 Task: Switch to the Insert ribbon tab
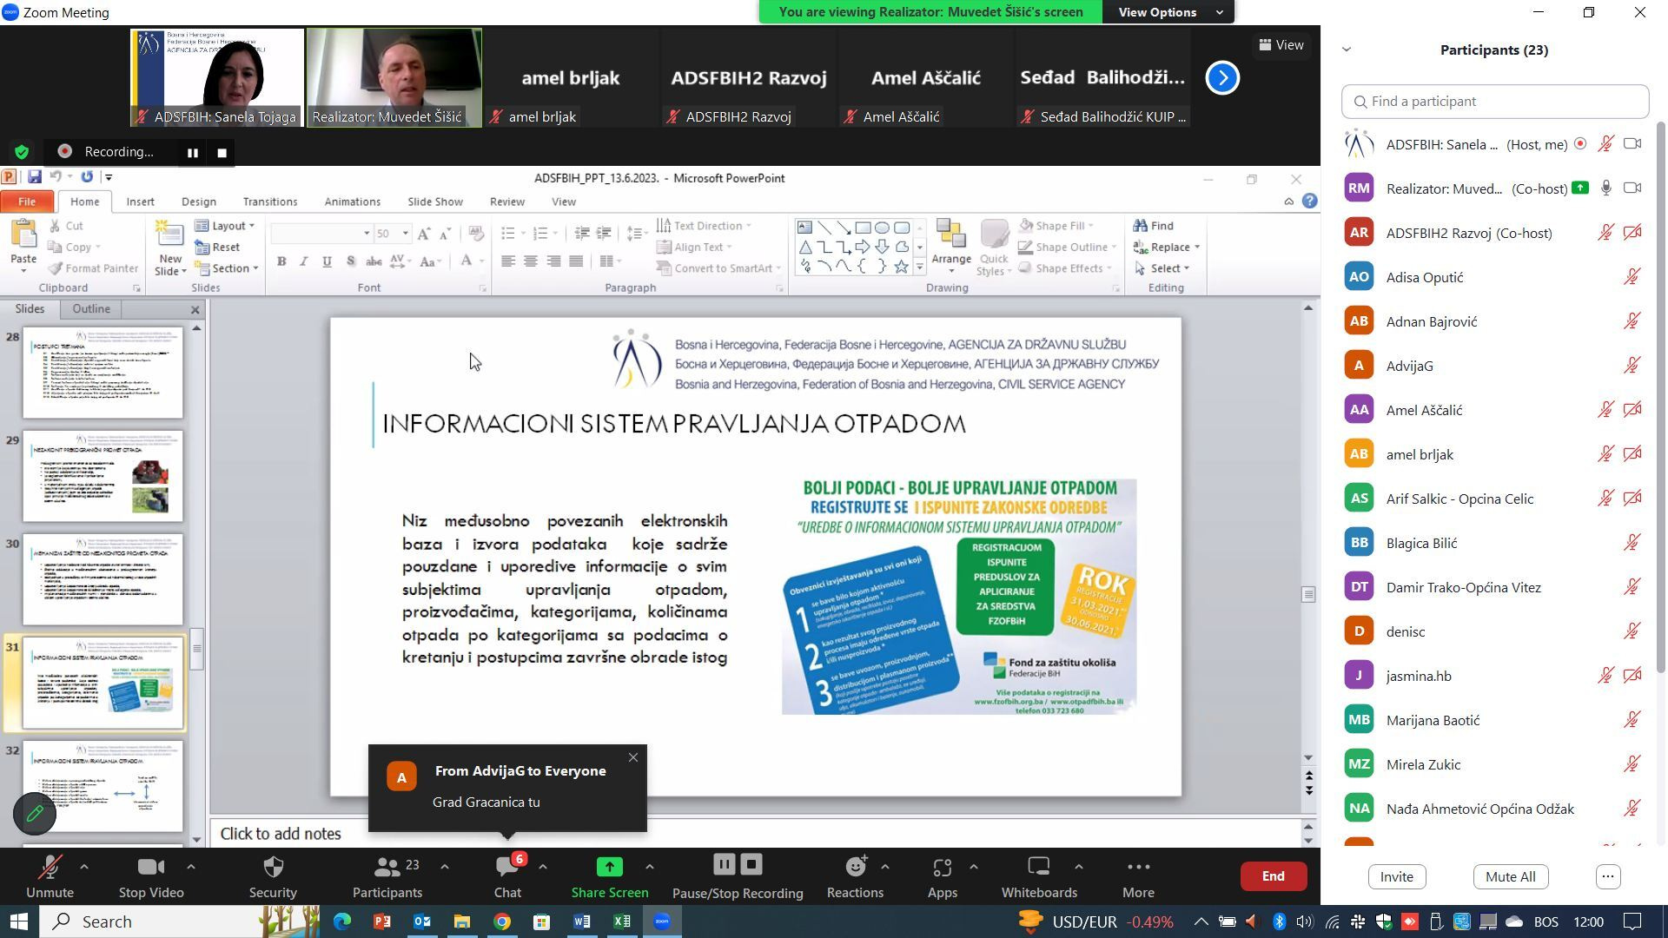(x=140, y=201)
